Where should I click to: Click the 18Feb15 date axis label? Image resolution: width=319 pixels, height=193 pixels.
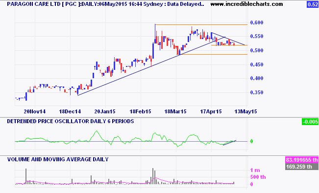point(140,111)
